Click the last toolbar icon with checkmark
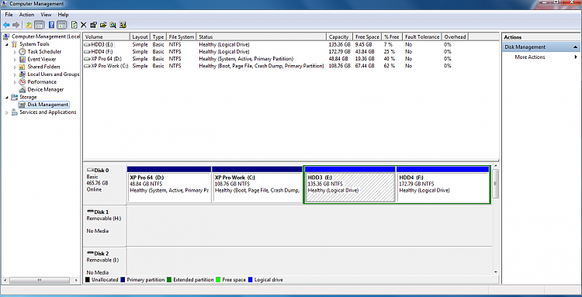The width and height of the screenshot is (582, 297). pos(123,26)
